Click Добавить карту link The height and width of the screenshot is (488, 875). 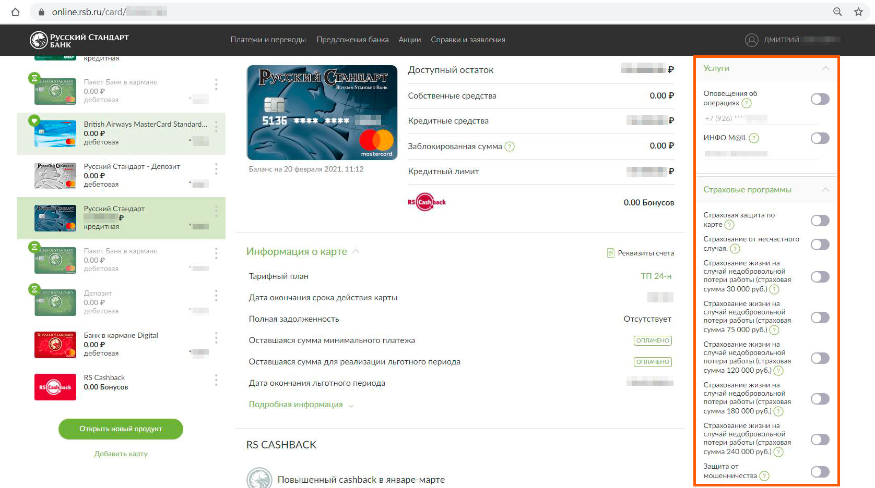tap(121, 454)
